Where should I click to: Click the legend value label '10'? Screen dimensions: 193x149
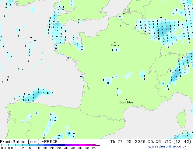coord(38,148)
